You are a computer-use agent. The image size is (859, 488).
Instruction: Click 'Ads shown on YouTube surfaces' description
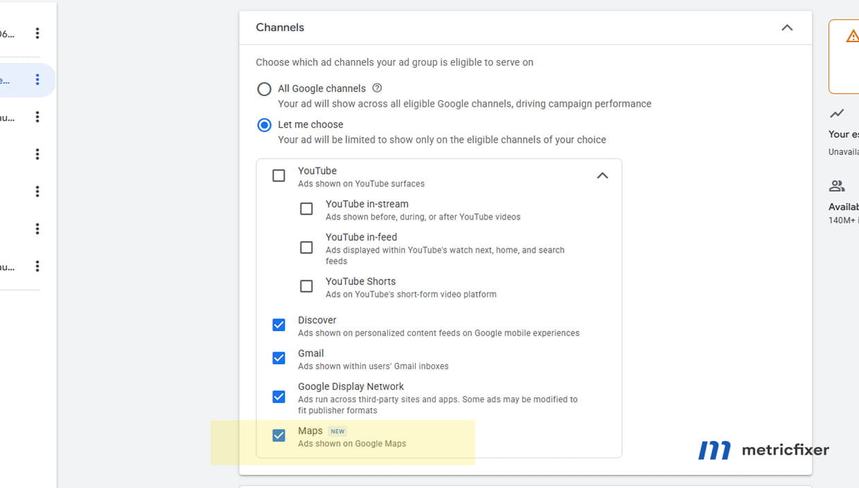362,184
